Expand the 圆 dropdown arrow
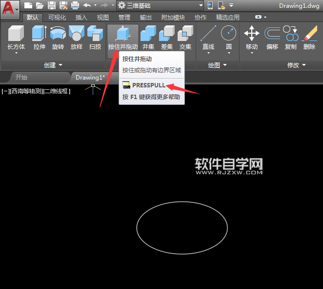Screen dimensions: 323x289 click(229, 53)
